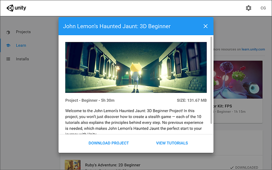Open the CG account menu

pyautogui.click(x=263, y=8)
